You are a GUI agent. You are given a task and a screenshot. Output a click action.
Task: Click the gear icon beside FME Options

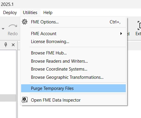click(x=25, y=22)
